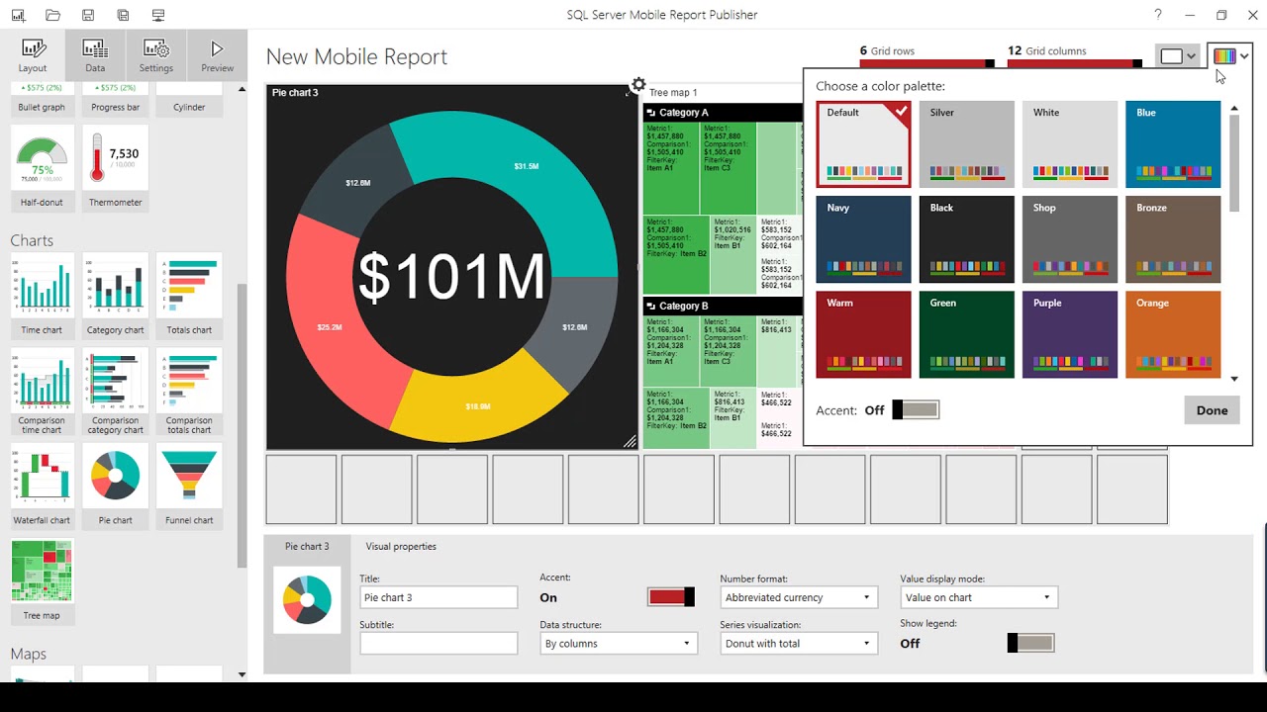Switch to the Data tab
1267x712 pixels.
pyautogui.click(x=95, y=56)
